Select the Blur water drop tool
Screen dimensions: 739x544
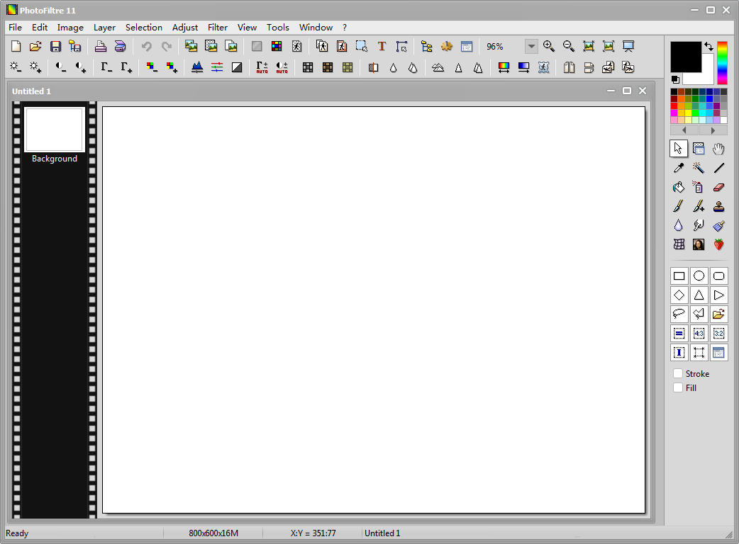click(x=679, y=225)
